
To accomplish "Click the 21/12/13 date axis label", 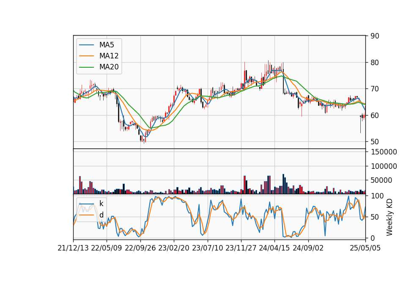I will point(73,248).
